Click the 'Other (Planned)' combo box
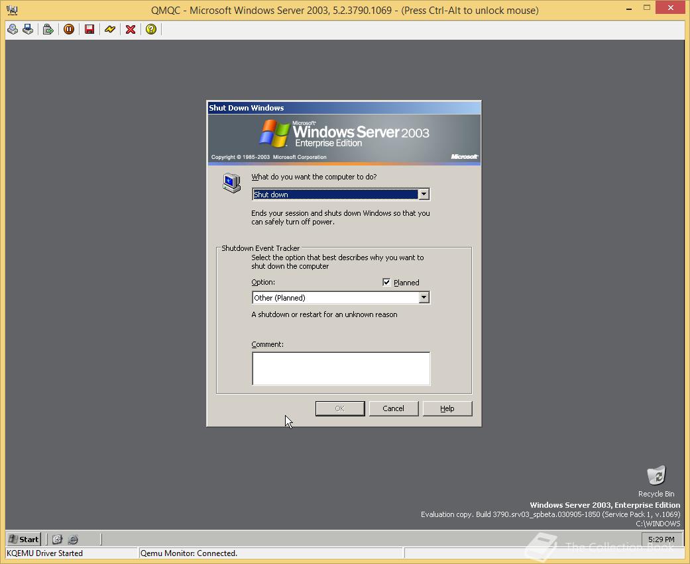 point(341,298)
